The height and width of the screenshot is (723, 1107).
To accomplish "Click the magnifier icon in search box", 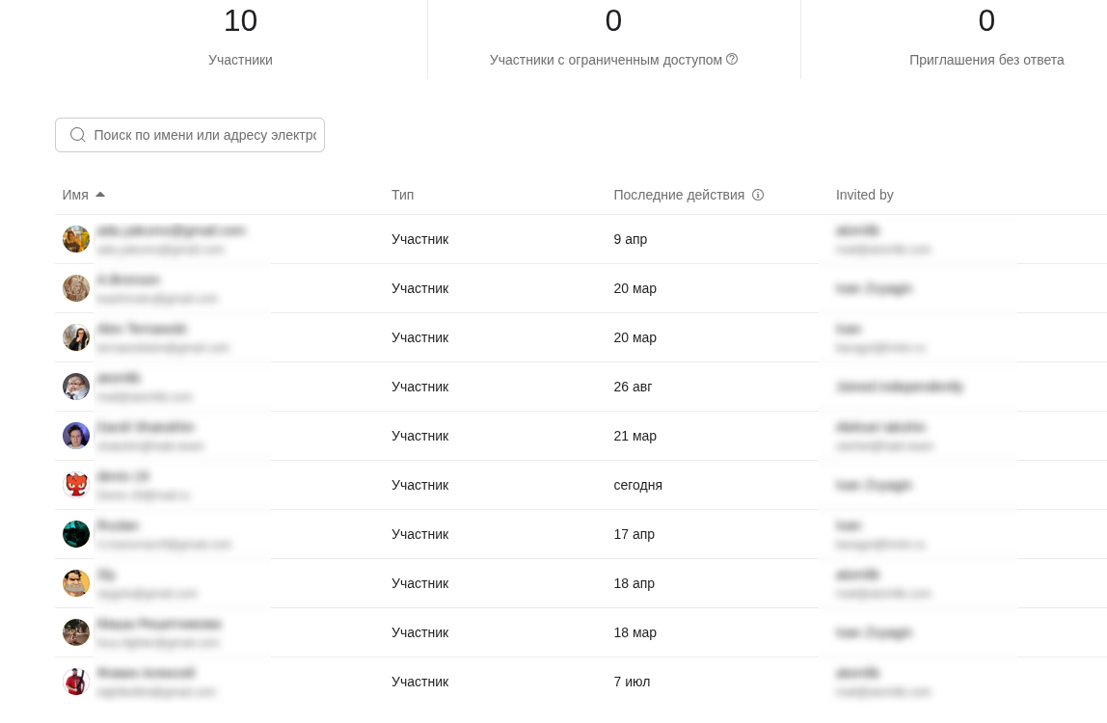I will point(78,135).
